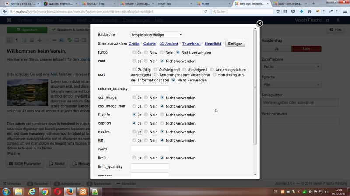Click the SIGE Parameter button

click(25, 164)
